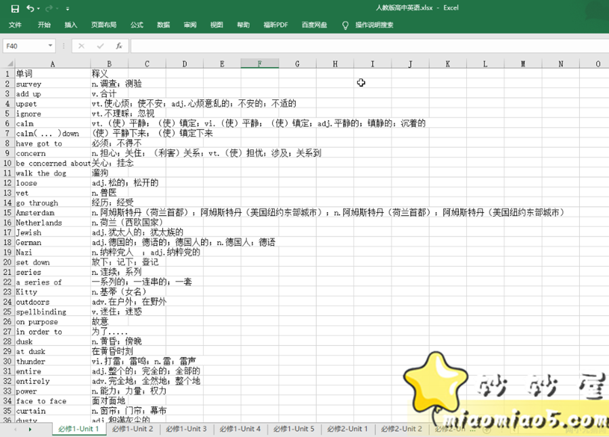The width and height of the screenshot is (609, 437).
Task: Open the 文件 menu
Action: click(15, 25)
